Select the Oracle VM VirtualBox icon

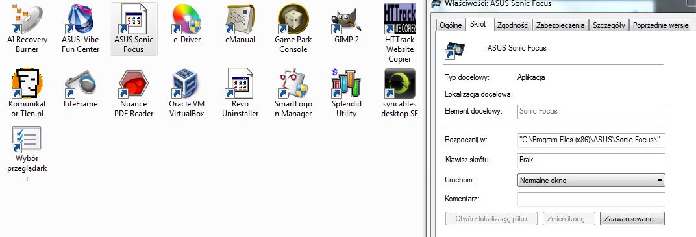click(187, 84)
